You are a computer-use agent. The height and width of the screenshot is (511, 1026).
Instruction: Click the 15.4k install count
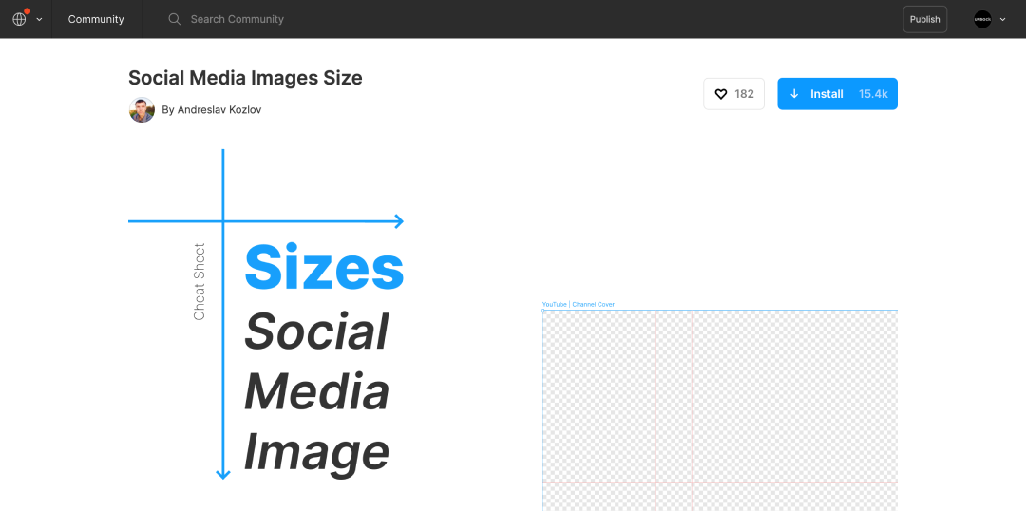[873, 94]
